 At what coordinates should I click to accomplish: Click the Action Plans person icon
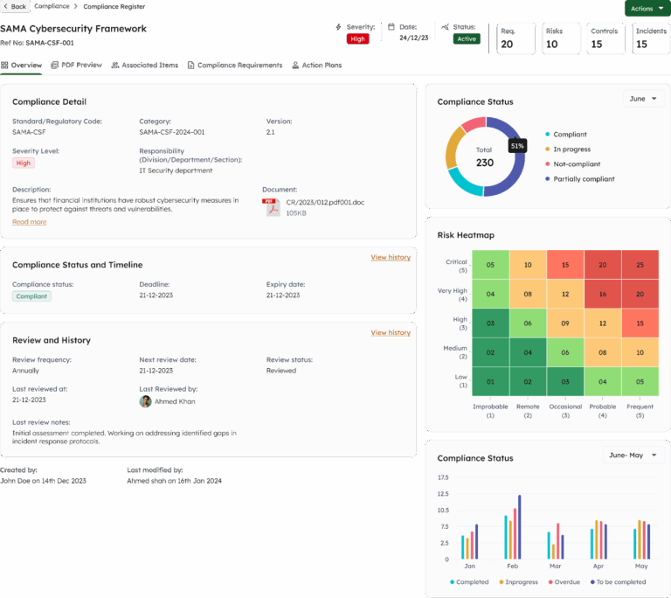(x=295, y=65)
